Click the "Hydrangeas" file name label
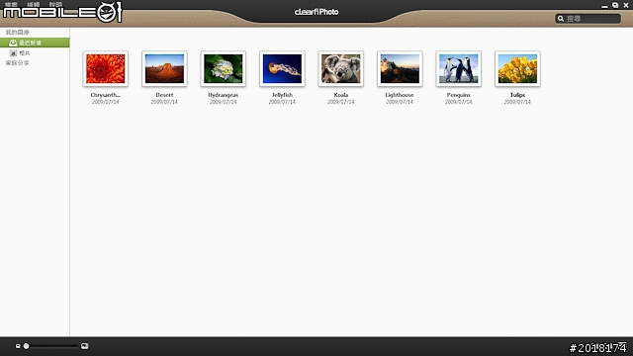633x356 pixels. coord(224,95)
